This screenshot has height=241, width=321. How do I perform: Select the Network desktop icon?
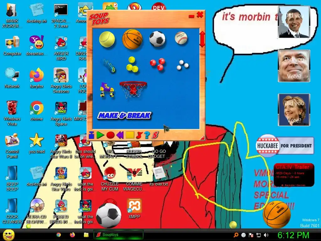[x=12, y=78]
